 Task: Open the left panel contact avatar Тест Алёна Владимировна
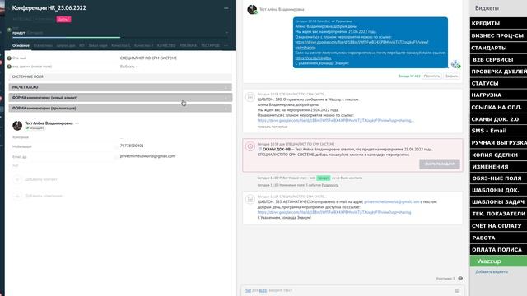coord(17,126)
